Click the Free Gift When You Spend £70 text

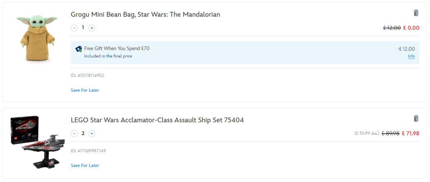[117, 48]
